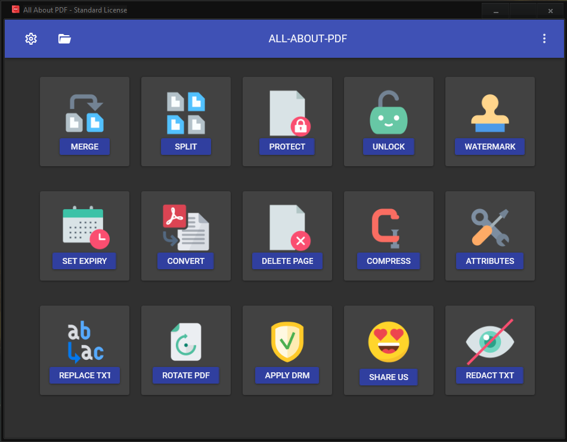Click the SHARE US button

point(389,377)
